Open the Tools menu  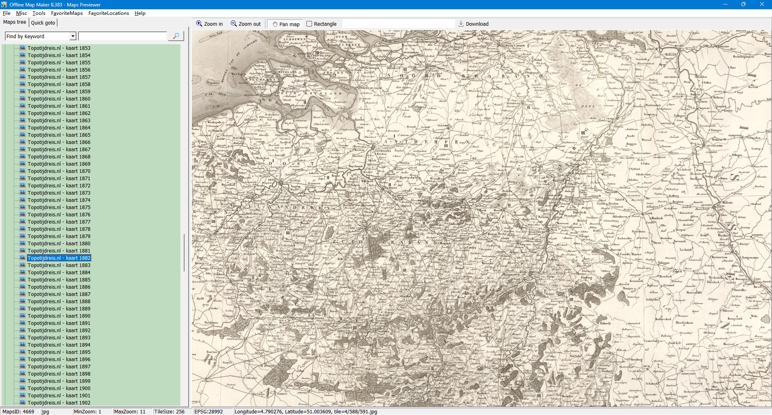39,13
